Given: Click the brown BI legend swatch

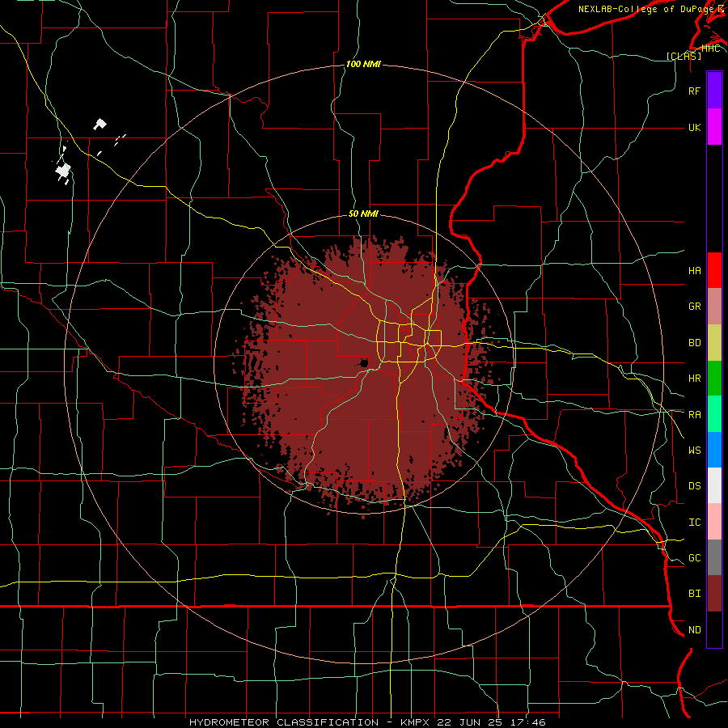Looking at the screenshot, I should [x=714, y=594].
